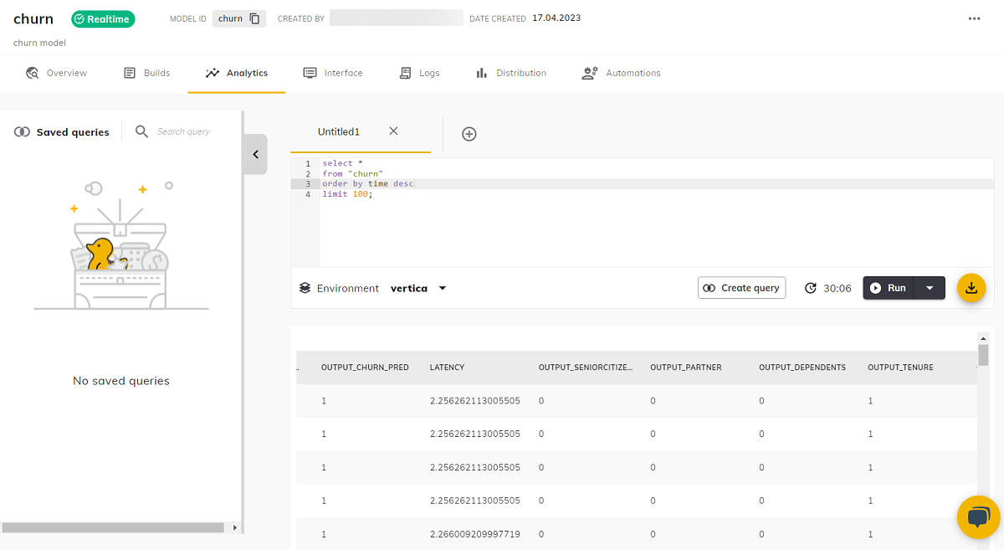Switch to the Distribution tab

(510, 73)
